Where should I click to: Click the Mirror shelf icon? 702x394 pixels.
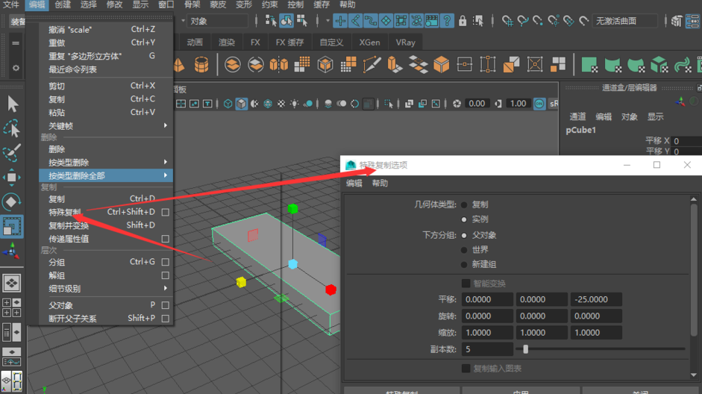pyautogui.click(x=278, y=64)
